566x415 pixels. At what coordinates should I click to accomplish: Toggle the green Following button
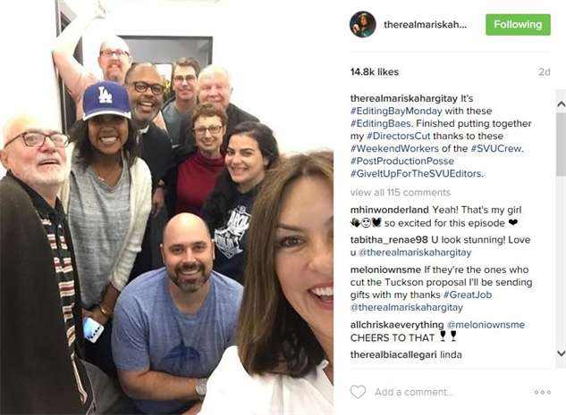click(x=518, y=24)
